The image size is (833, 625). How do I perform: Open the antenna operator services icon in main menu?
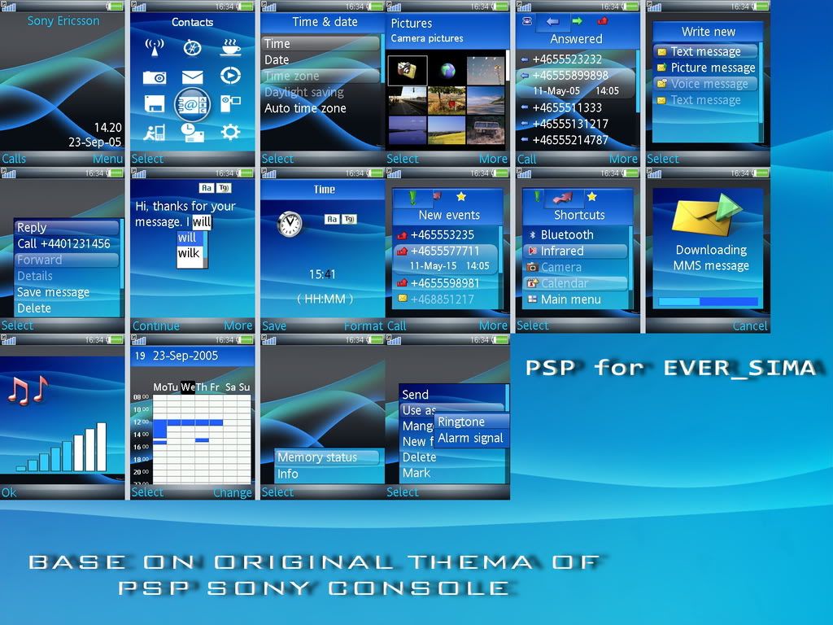click(x=155, y=48)
